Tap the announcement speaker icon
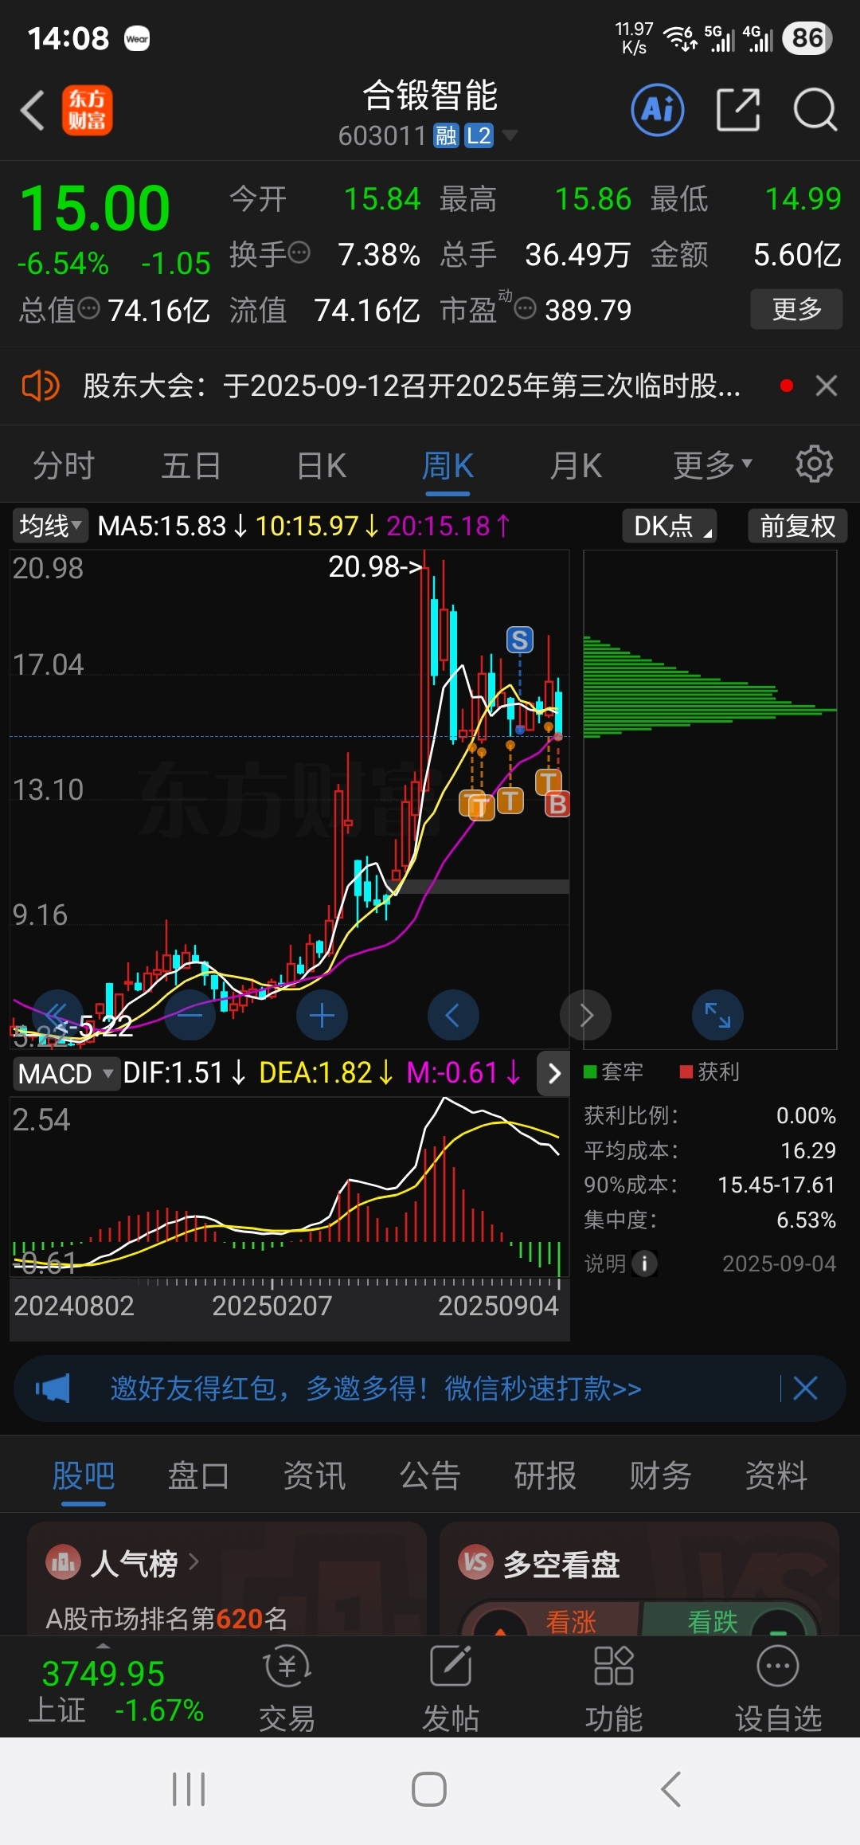This screenshot has width=860, height=1845. (x=40, y=386)
